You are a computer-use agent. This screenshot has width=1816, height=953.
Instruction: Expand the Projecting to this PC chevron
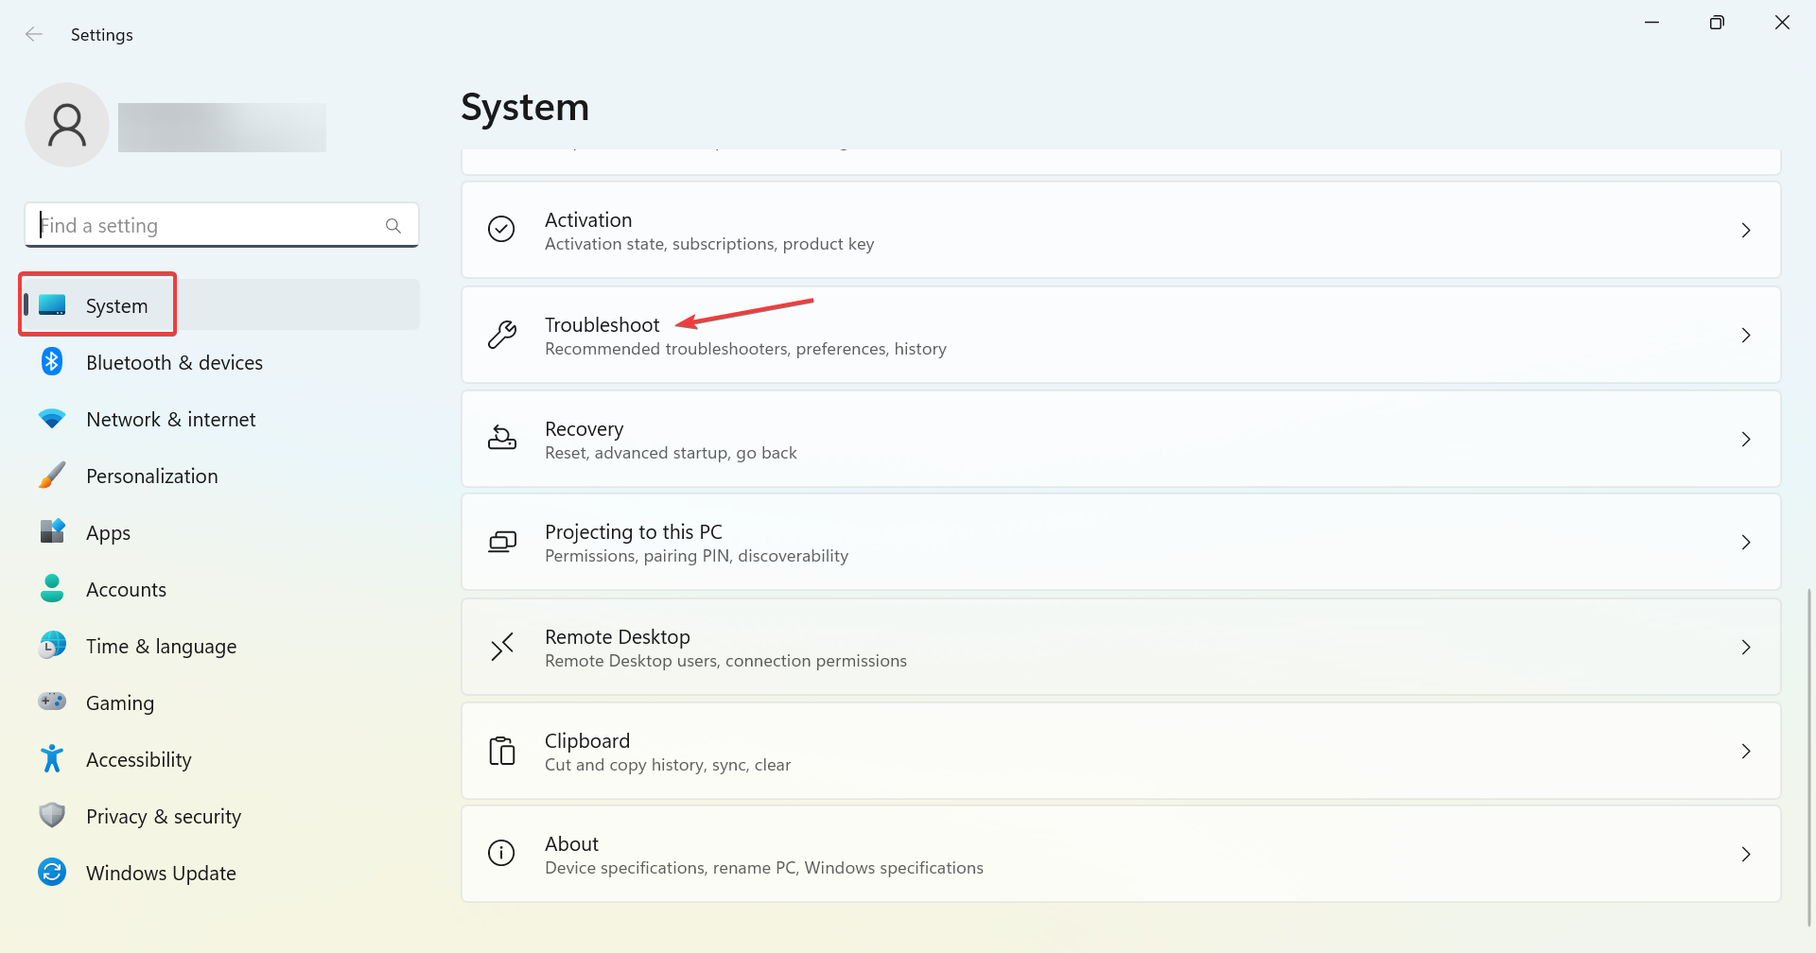pos(1746,543)
